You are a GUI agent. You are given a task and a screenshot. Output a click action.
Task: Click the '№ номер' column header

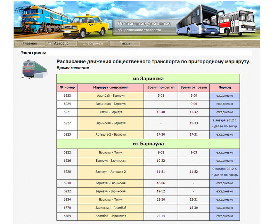pyautogui.click(x=67, y=88)
